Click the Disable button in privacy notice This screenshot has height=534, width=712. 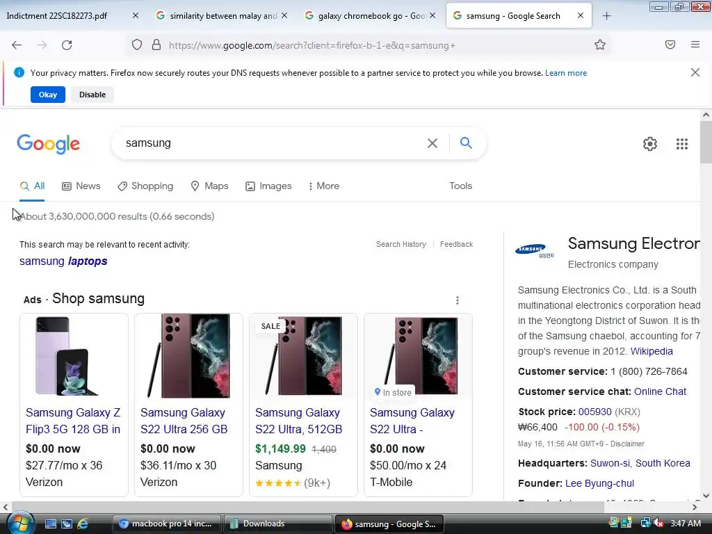tap(92, 95)
